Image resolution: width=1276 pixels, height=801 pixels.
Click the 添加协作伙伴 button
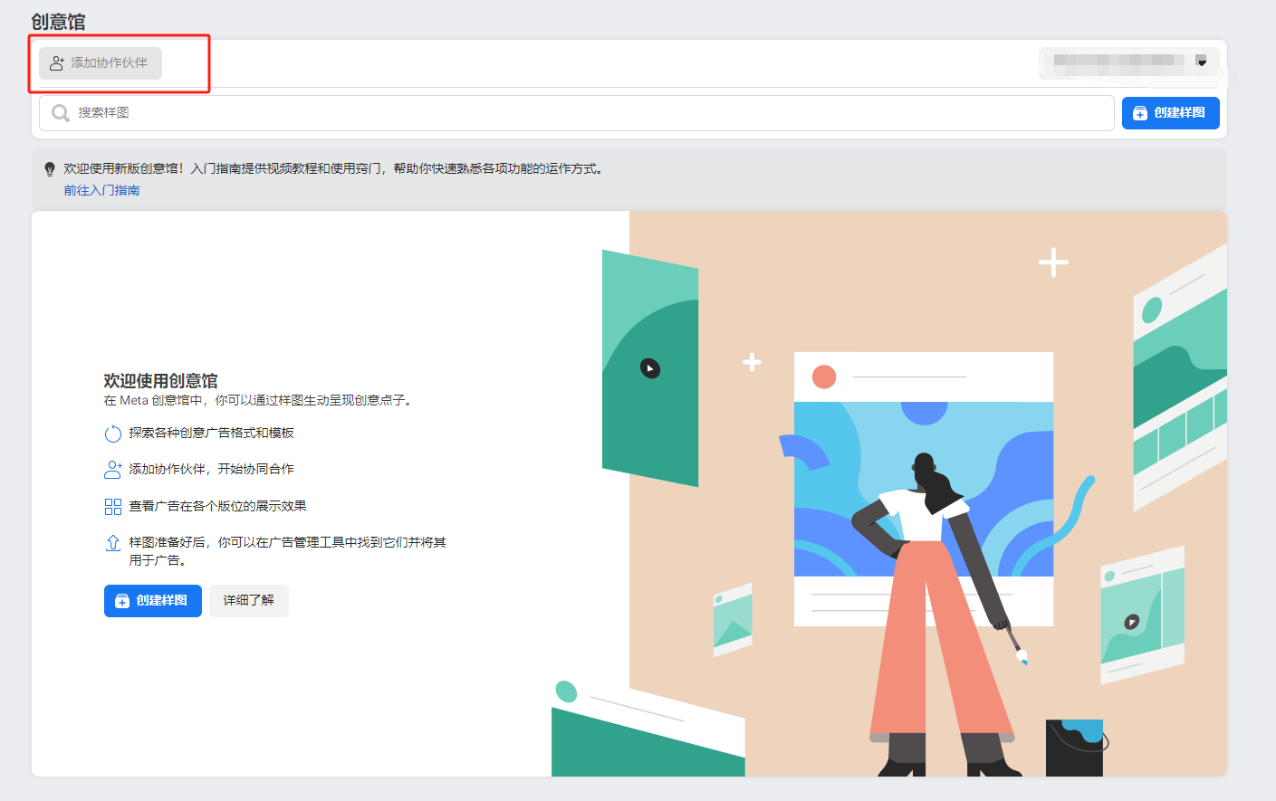(x=101, y=63)
